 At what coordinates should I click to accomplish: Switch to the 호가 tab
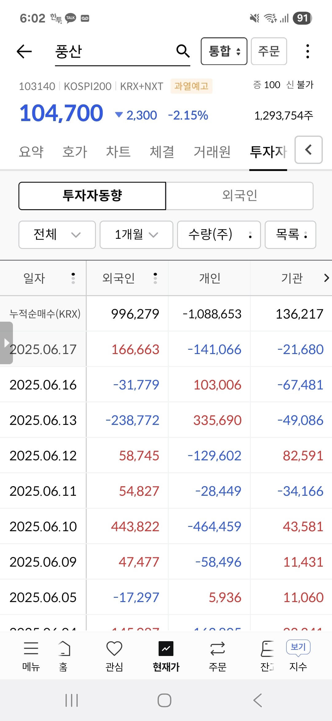75,152
